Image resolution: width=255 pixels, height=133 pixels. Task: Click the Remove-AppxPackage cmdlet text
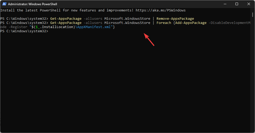(175, 19)
